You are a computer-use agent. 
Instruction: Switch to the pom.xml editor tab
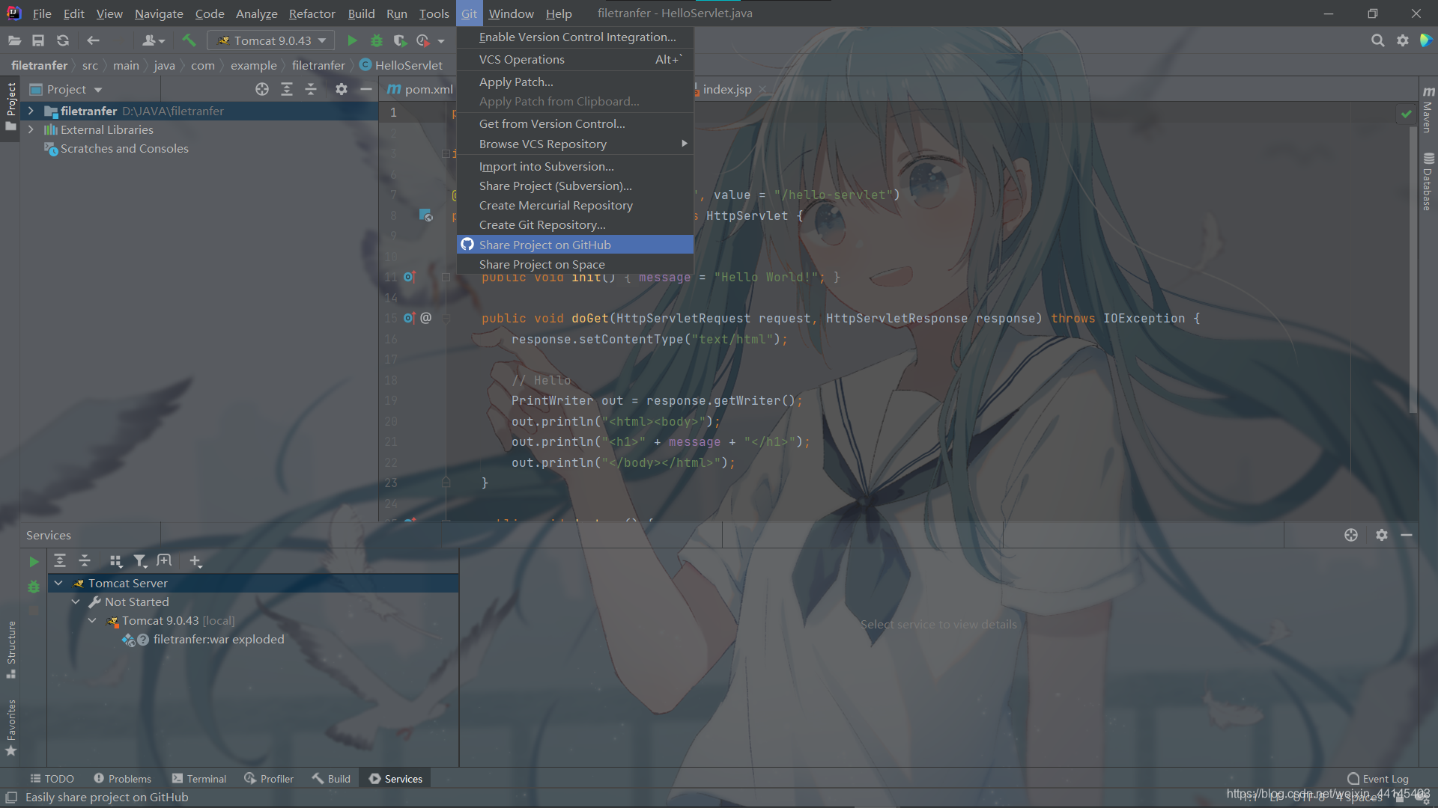(x=420, y=89)
